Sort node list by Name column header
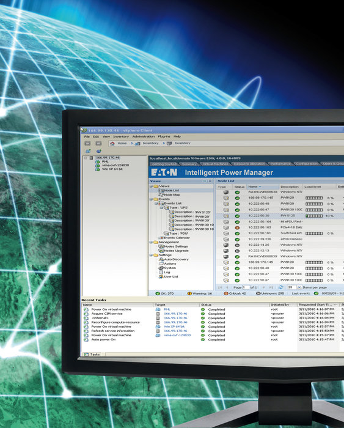This screenshot has height=428, width=344. (x=263, y=186)
